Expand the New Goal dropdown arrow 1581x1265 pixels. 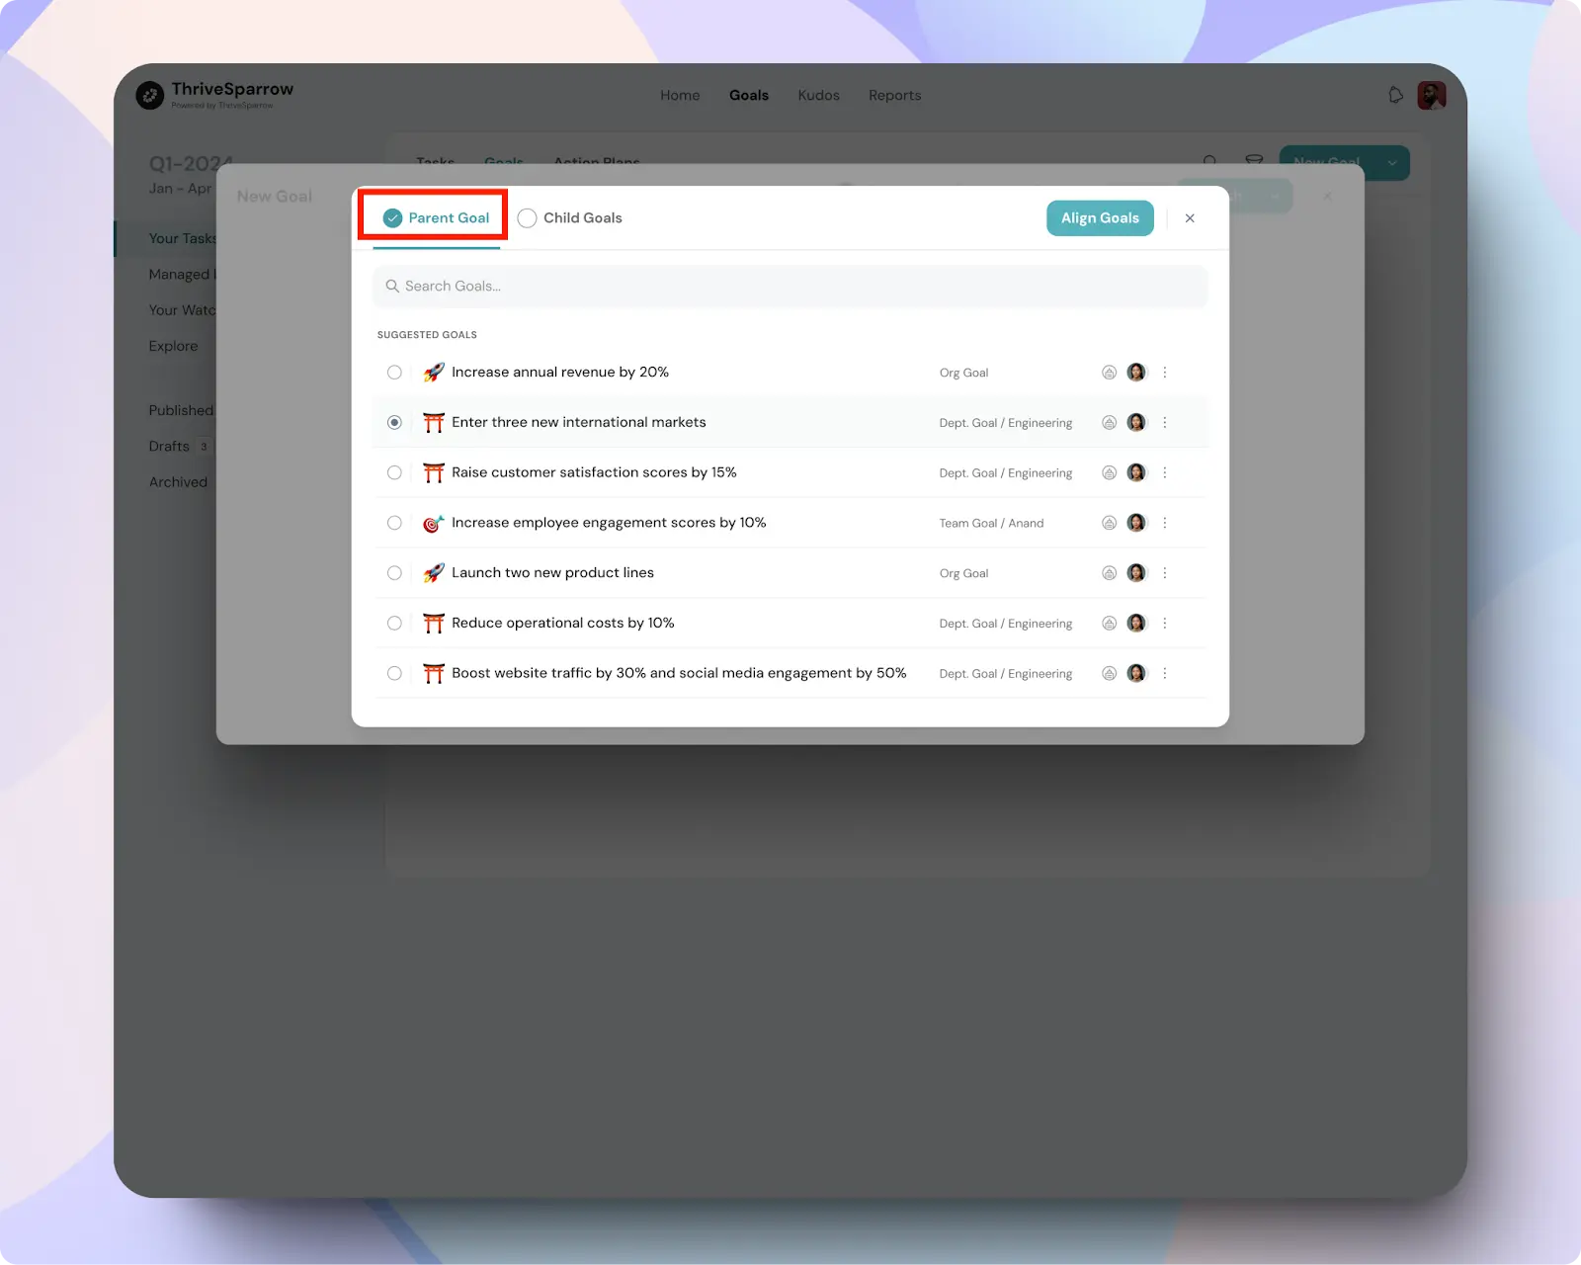point(1392,163)
